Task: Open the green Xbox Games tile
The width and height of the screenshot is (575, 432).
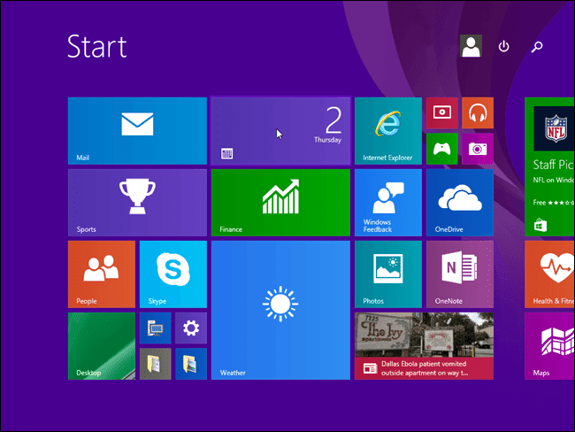Action: click(x=442, y=149)
